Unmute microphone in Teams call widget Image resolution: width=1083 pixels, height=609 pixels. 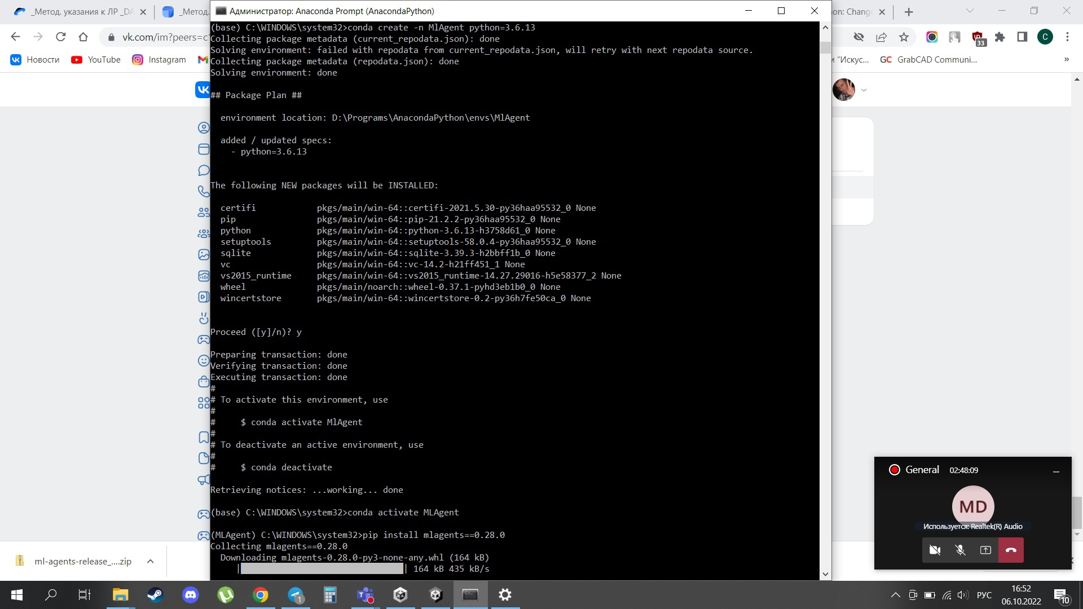960,550
